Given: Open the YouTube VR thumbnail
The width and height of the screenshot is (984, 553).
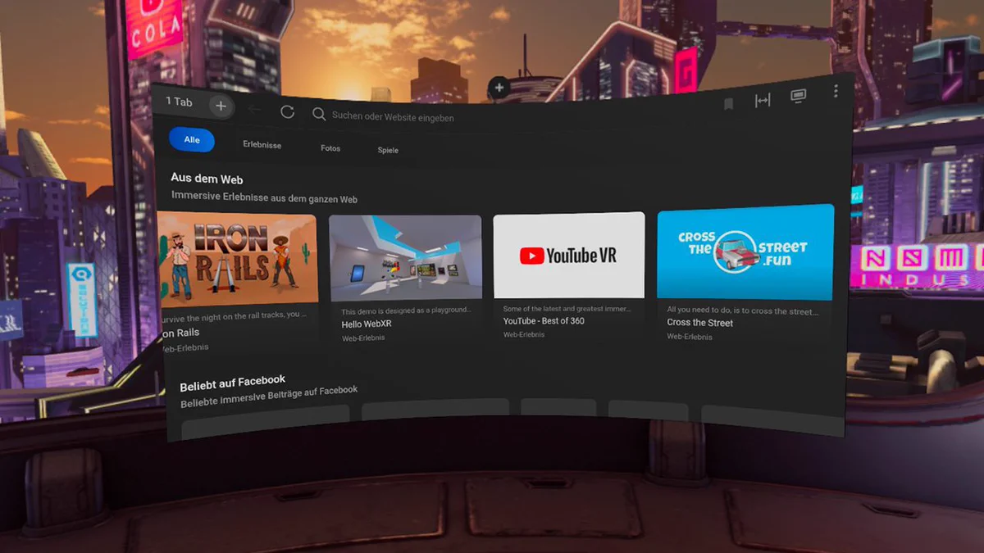Looking at the screenshot, I should [x=569, y=255].
